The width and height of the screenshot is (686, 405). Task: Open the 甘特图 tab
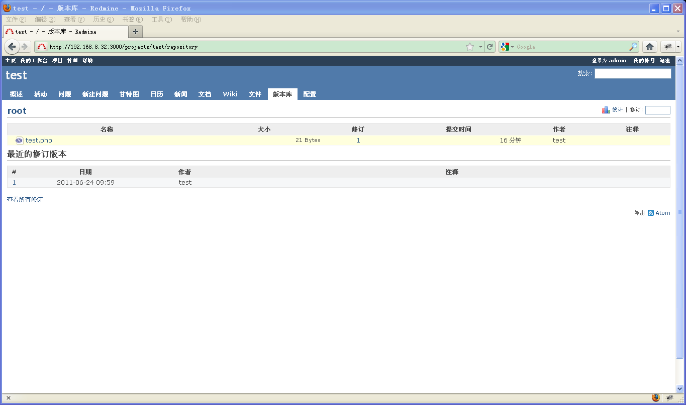tap(129, 94)
